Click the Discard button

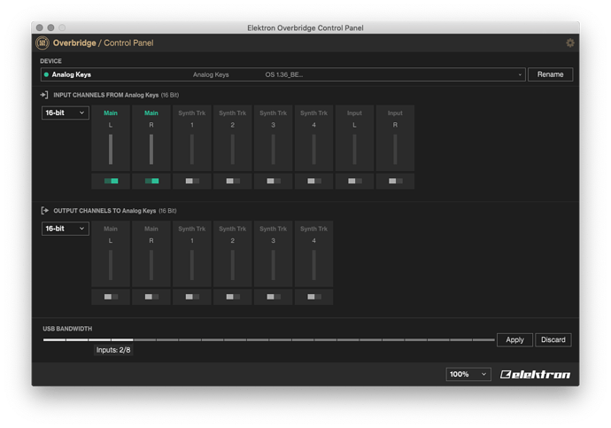[553, 340]
